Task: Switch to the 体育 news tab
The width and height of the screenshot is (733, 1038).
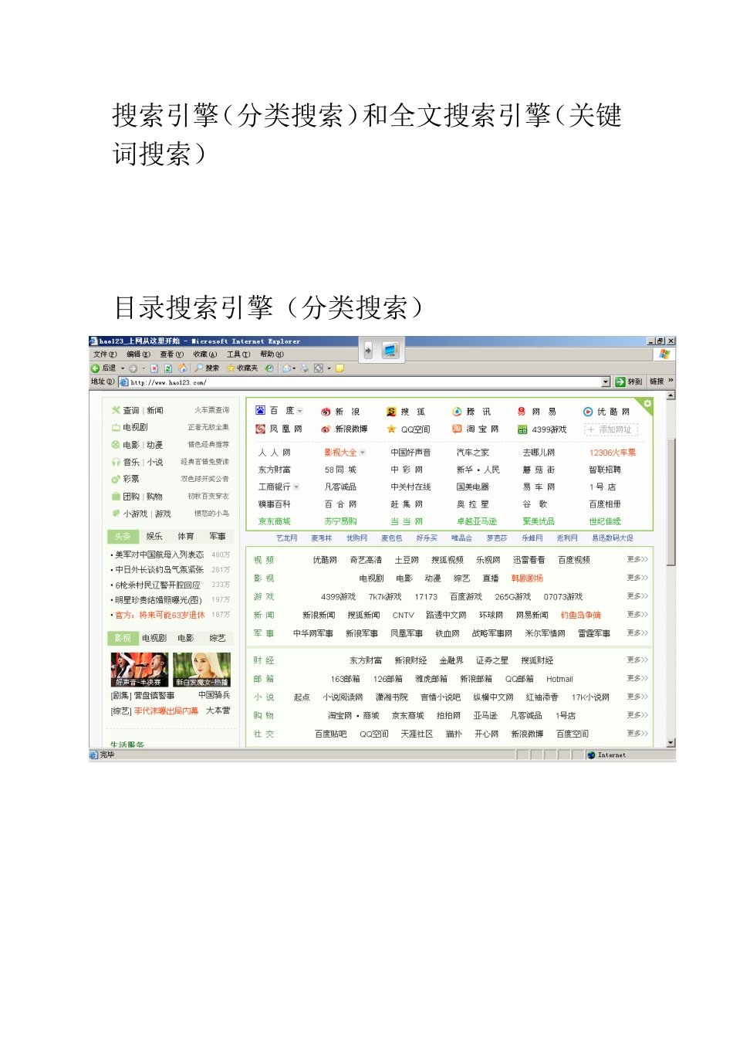Action: 186,536
